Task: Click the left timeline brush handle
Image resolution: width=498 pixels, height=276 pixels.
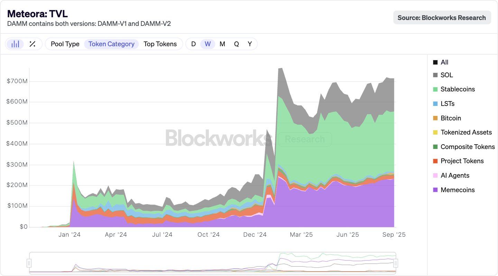Action: [x=29, y=263]
